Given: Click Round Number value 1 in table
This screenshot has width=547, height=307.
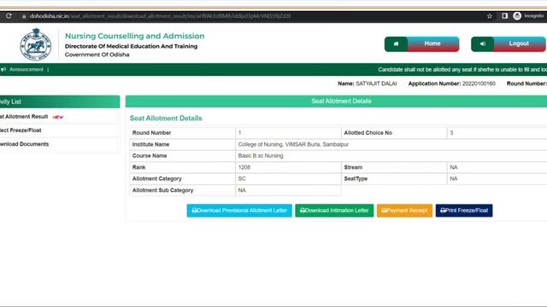Looking at the screenshot, I should pos(239,133).
